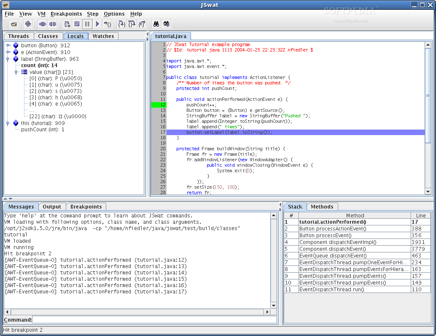The height and width of the screenshot is (336, 436).
Task: Click the detach from VM connector icon
Action: click(53, 24)
